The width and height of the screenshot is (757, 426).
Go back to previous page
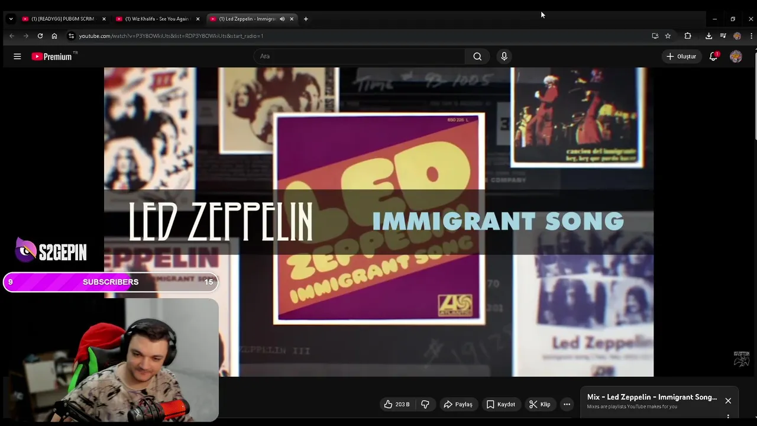click(x=12, y=36)
